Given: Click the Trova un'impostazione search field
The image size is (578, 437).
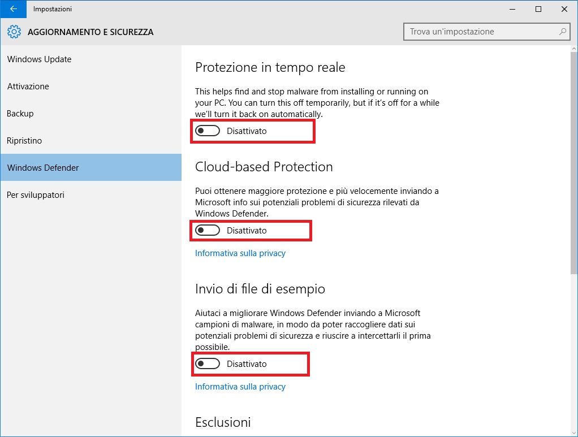Looking at the screenshot, I should pos(481,32).
